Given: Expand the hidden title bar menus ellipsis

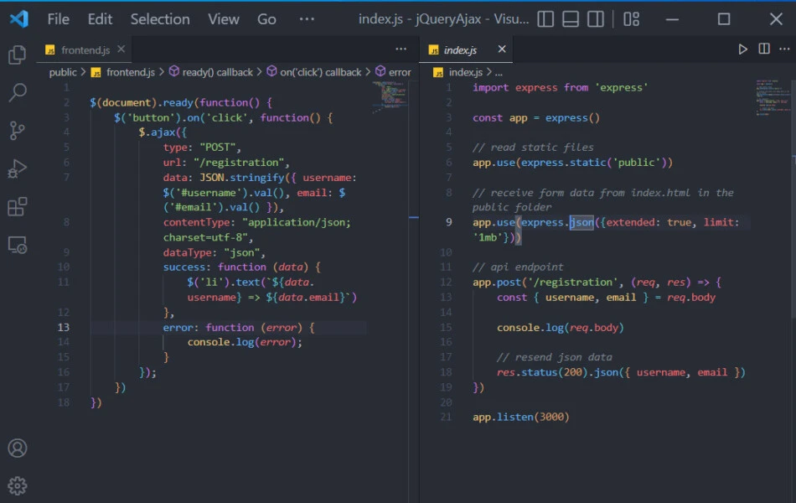Looking at the screenshot, I should tap(307, 18).
